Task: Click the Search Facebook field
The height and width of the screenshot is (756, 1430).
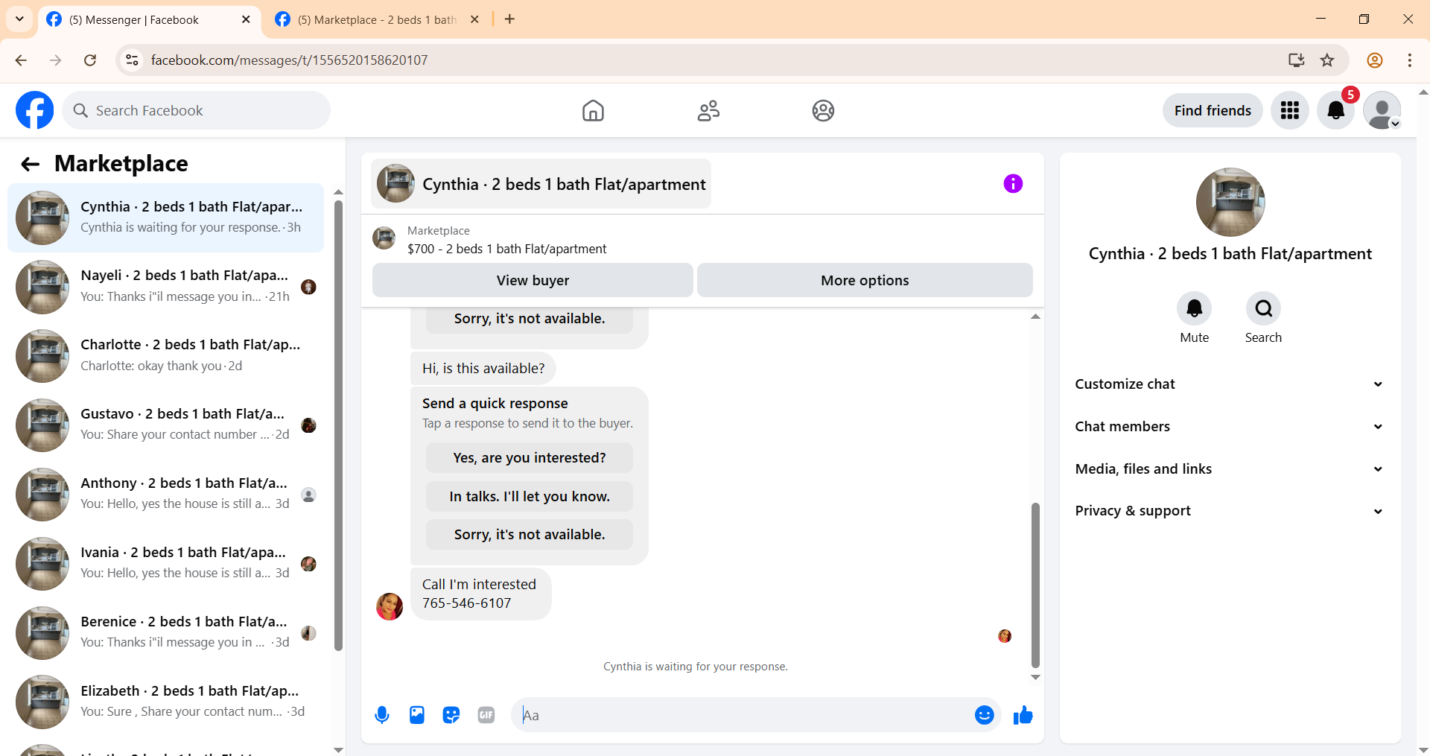Action: [197, 110]
